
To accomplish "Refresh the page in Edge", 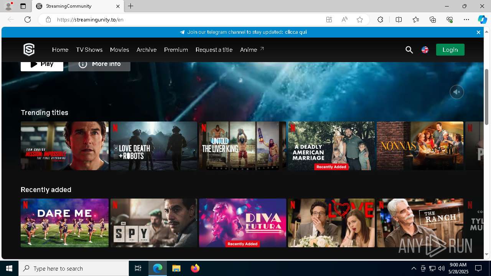I will (x=28, y=20).
